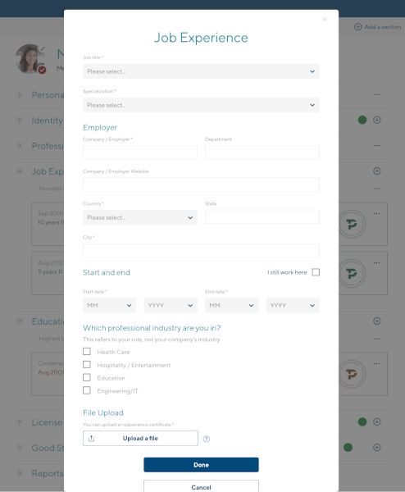The height and width of the screenshot is (492, 405).
Task: Close the Job Experience dialog
Action: (x=324, y=20)
